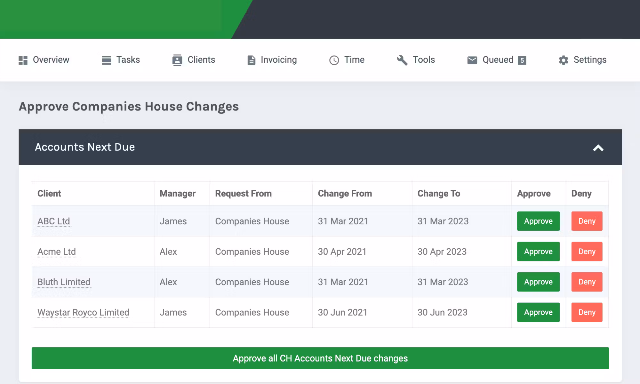
Task: Switch to the Tasks section
Action: pyautogui.click(x=128, y=60)
